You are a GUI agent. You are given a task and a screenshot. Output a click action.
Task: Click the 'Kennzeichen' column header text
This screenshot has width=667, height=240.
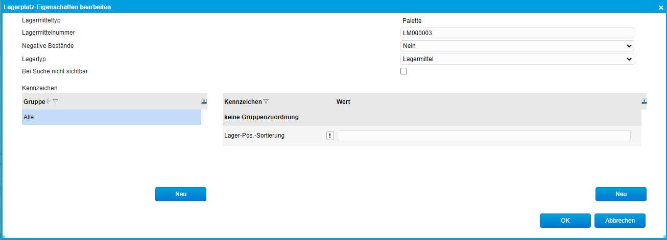(243, 102)
